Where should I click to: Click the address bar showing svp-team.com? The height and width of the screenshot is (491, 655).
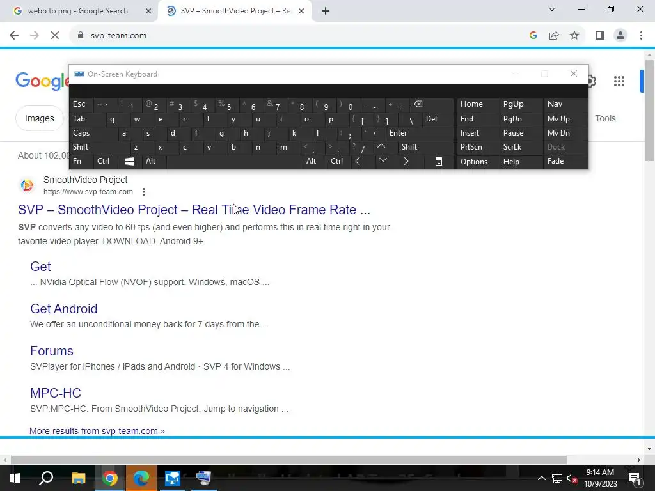(x=301, y=36)
